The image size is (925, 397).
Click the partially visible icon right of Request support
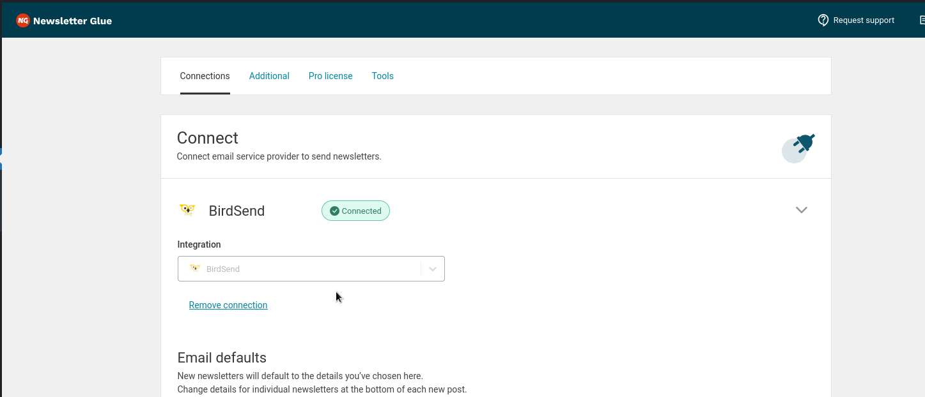pos(922,20)
